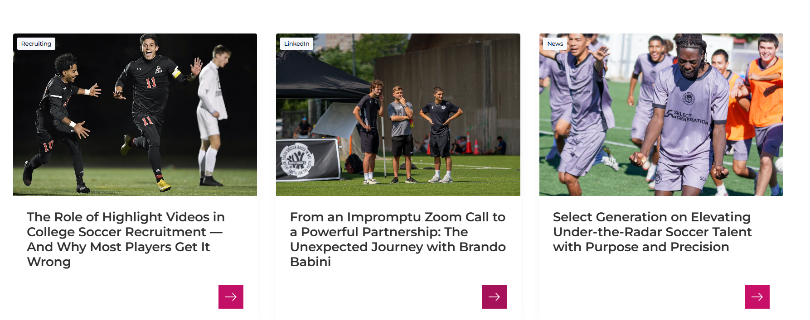Click the orange bib player in News photo
Viewport: 810px width, 320px height.
click(x=764, y=95)
